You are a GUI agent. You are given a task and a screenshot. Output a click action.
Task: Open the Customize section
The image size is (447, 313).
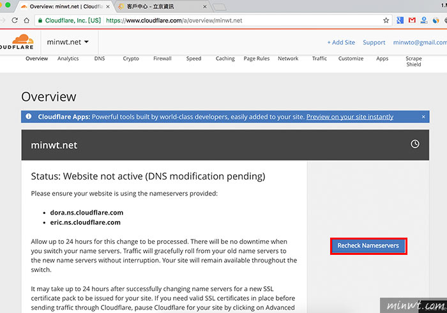pyautogui.click(x=351, y=58)
